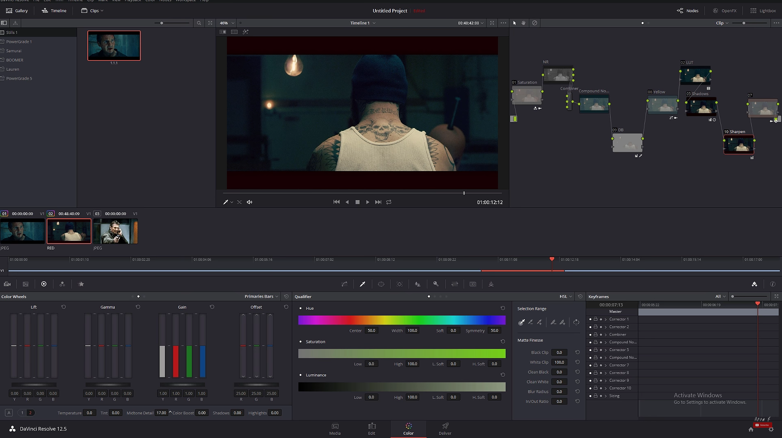Switch to the Edit page
The height and width of the screenshot is (438, 782).
pyautogui.click(x=371, y=429)
